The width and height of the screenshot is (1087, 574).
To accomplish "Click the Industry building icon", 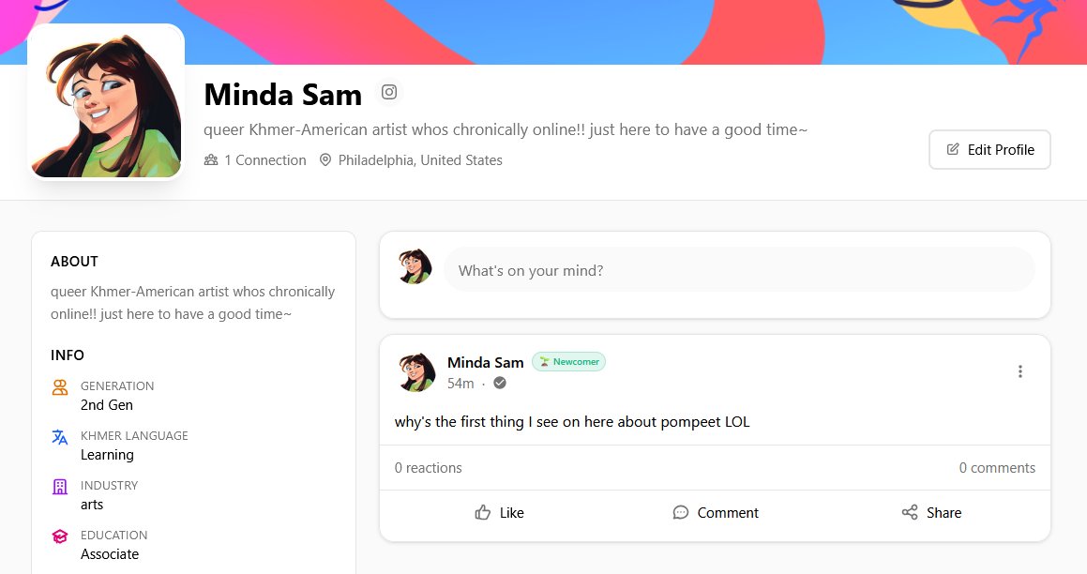I will tap(59, 486).
